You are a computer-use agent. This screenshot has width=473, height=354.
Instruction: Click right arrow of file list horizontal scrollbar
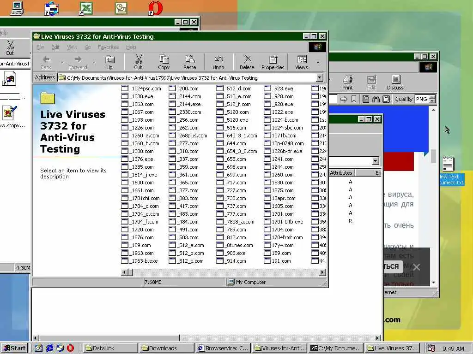click(322, 272)
